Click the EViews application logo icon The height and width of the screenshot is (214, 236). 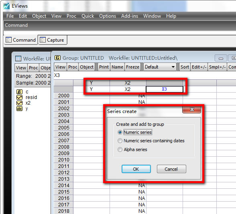tap(6, 6)
